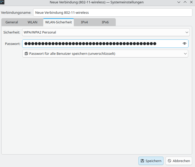Click the chevron arrow of Sicherheit combo box
The image size is (195, 167).
[x=187, y=32]
